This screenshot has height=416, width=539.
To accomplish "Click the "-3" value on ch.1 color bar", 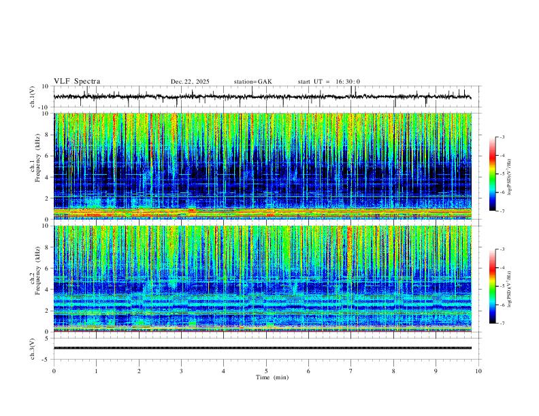I will (502, 137).
